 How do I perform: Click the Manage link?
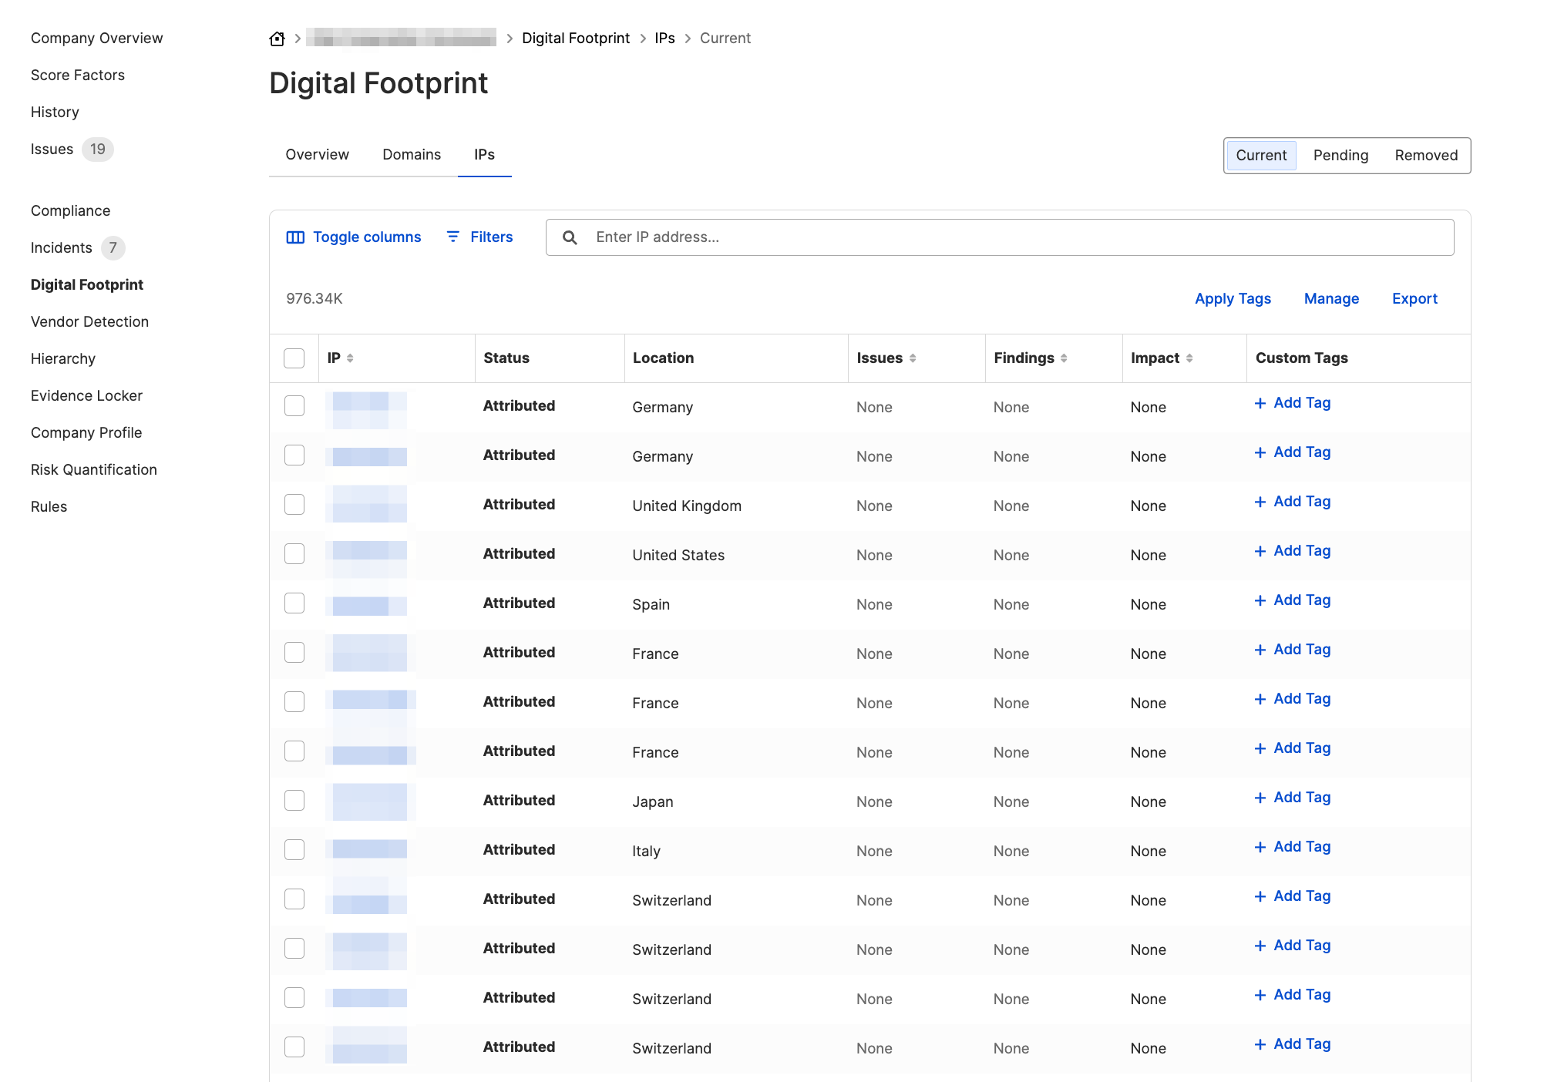1331,298
